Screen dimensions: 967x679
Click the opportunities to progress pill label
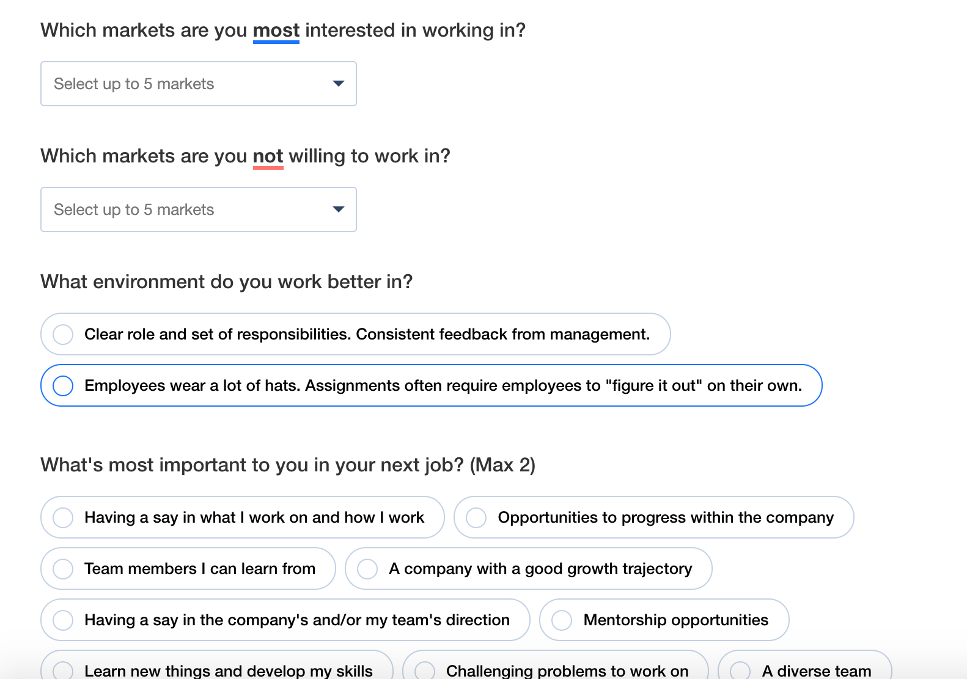coord(666,518)
